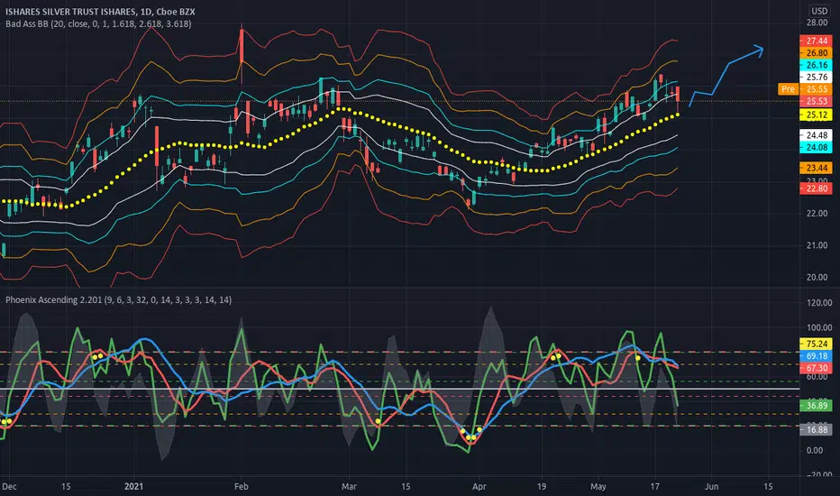Click the orange 26.80 price label
Viewport: 840px width, 496px height.
pos(816,52)
